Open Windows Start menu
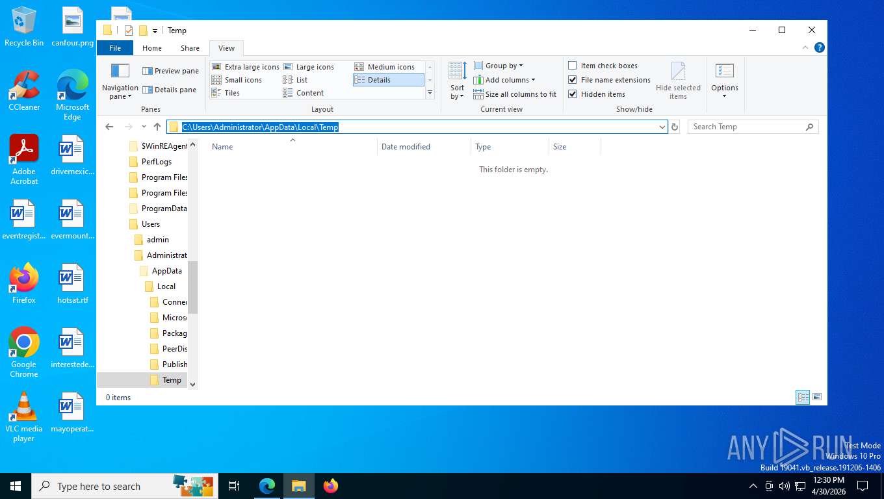The height and width of the screenshot is (499, 884). [x=16, y=486]
